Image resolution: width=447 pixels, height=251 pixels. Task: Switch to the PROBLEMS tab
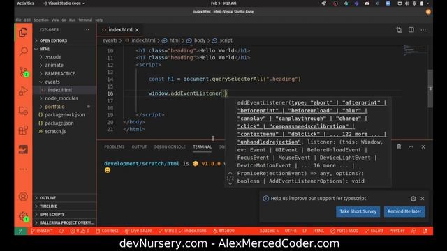point(114,146)
